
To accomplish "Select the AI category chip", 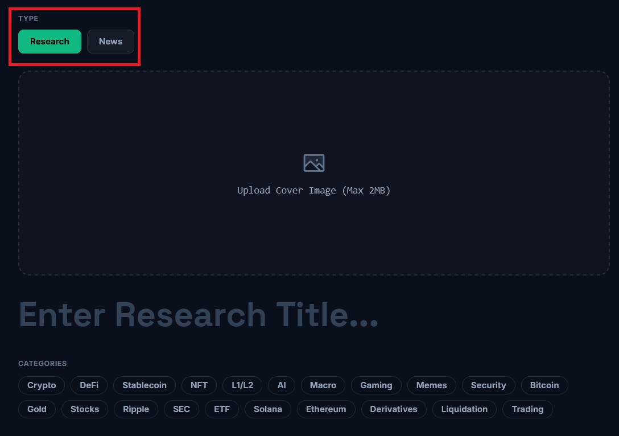I will [x=282, y=385].
